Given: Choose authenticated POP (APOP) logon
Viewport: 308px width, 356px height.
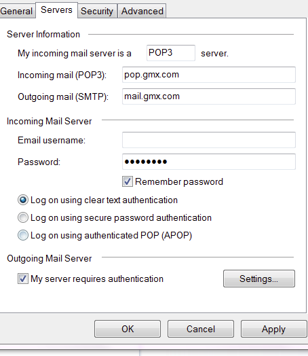Looking at the screenshot, I should point(23,235).
